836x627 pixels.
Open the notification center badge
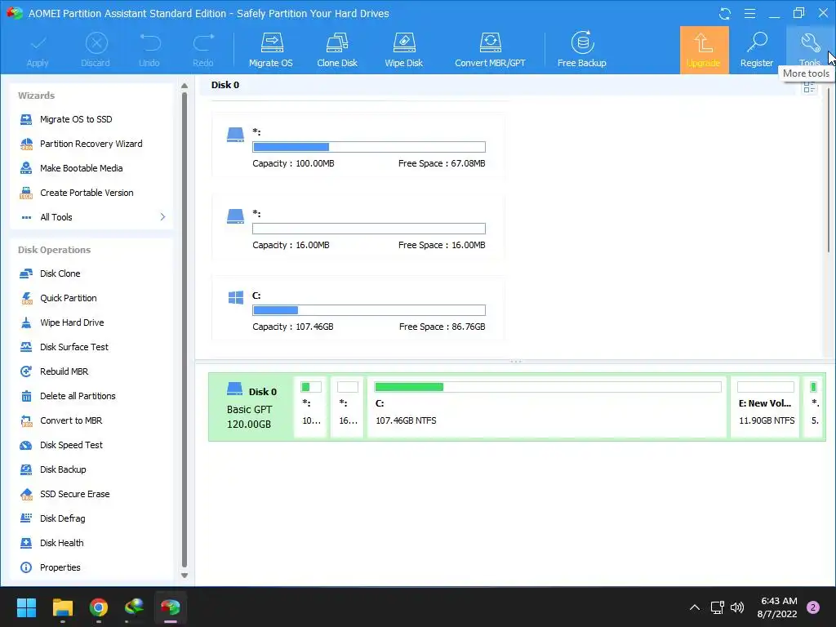tap(813, 607)
